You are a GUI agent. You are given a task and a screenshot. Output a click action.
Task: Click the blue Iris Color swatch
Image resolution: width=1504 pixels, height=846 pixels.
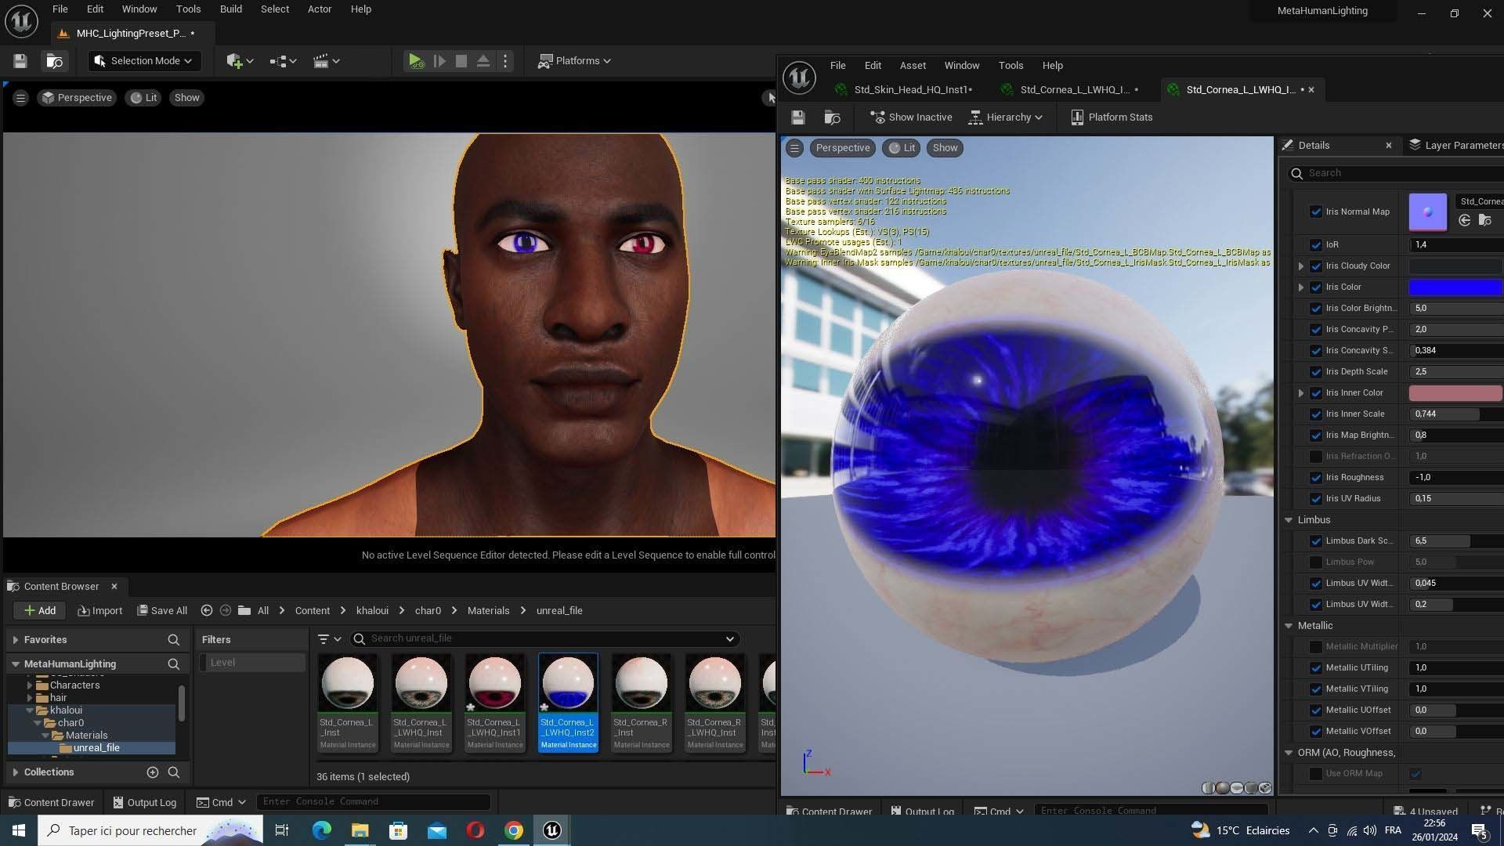click(x=1455, y=287)
